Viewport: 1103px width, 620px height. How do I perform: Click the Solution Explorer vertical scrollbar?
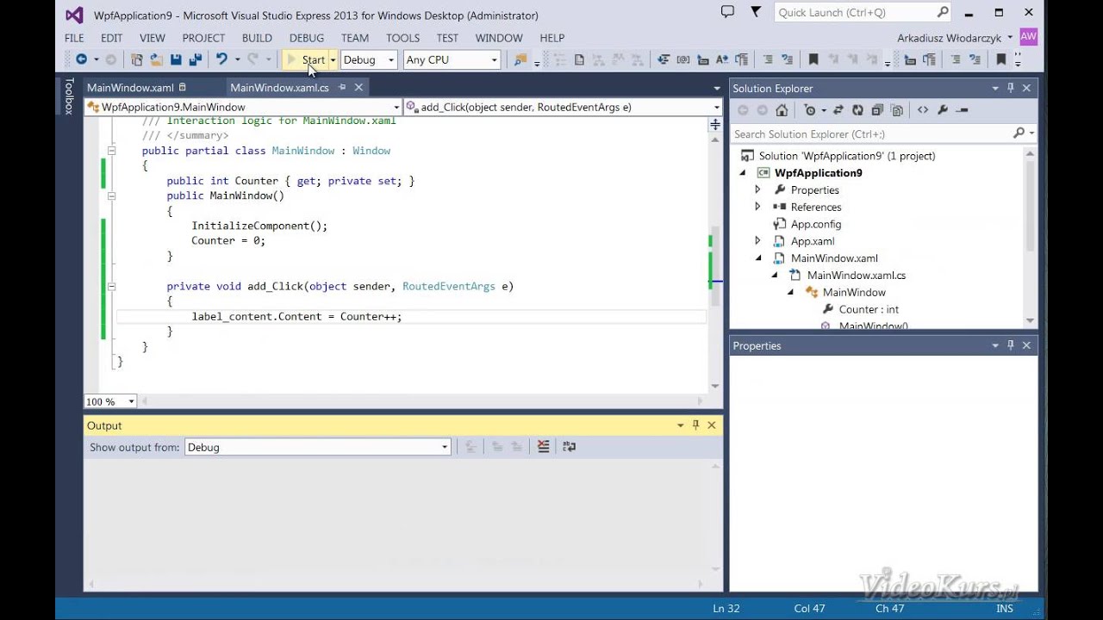(x=1031, y=204)
